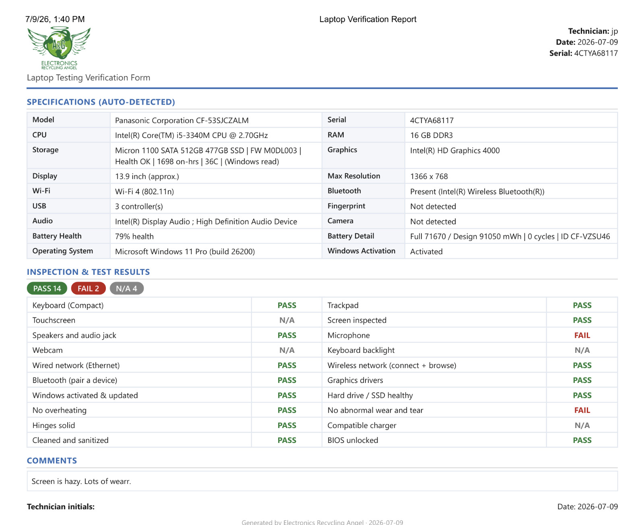644x525 pixels.
Task: Select the model value 'Panasonic Corporation CF-53SJCZALM'
Action: coord(182,120)
